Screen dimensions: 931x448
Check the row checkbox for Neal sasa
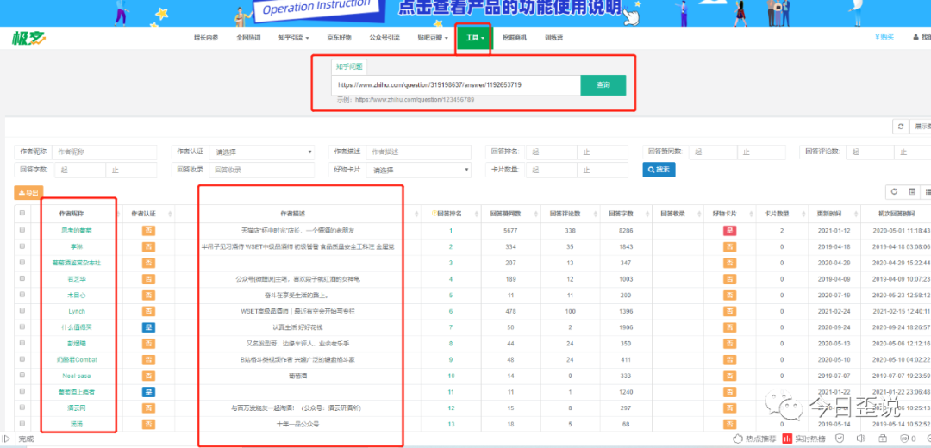pyautogui.click(x=22, y=375)
